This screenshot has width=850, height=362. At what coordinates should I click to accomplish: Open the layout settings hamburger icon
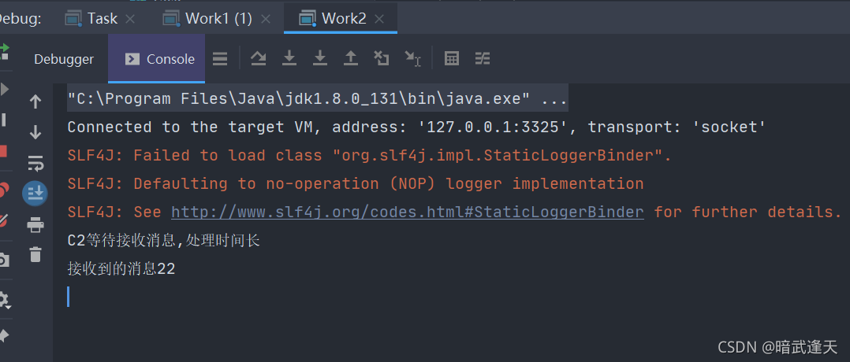(219, 58)
